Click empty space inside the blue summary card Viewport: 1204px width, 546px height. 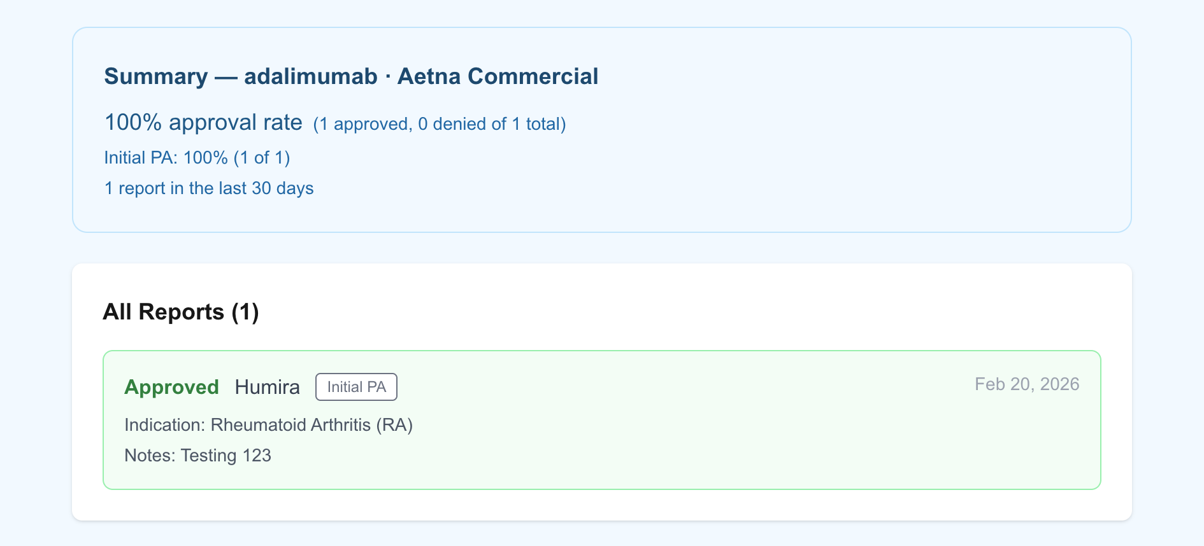[828, 159]
